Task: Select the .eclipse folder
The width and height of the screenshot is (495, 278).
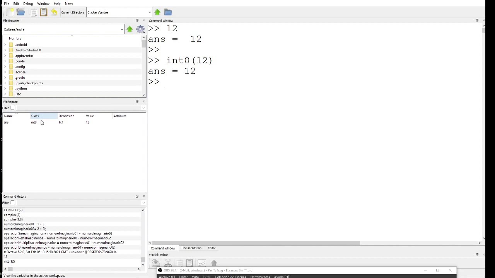Action: (20, 72)
